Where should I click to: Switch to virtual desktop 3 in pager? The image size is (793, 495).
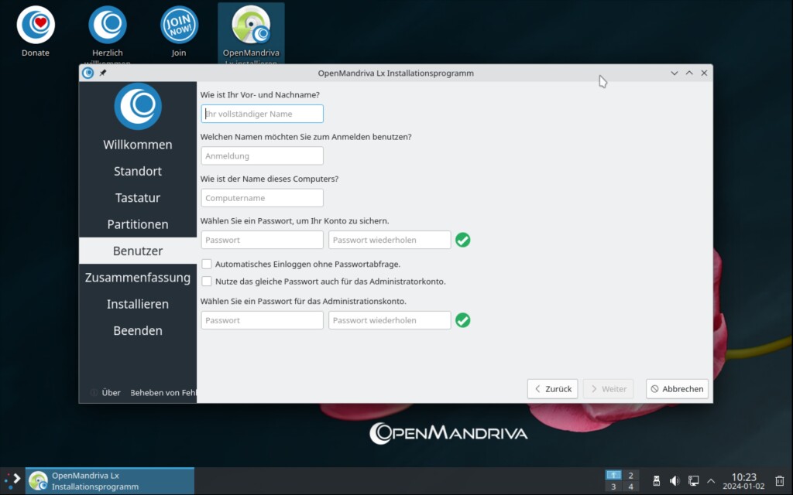click(x=613, y=487)
